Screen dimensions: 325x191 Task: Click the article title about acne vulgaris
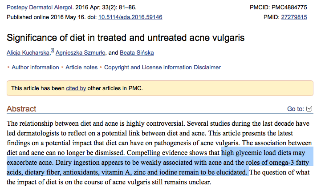click(x=126, y=38)
